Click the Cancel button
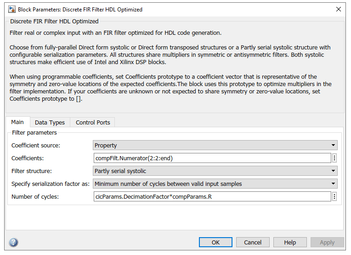The width and height of the screenshot is (351, 255). coord(253,242)
